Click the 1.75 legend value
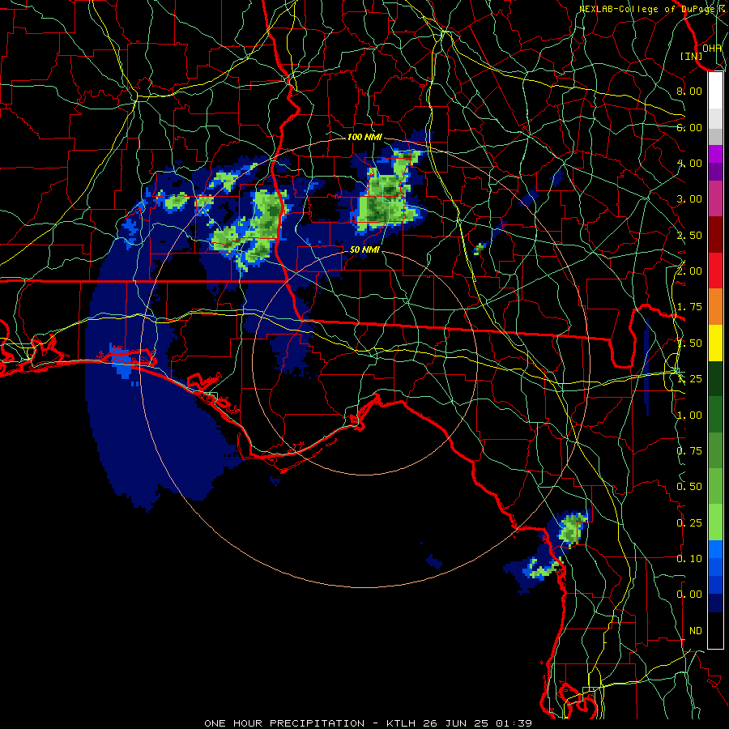This screenshot has height=729, width=729. point(689,307)
